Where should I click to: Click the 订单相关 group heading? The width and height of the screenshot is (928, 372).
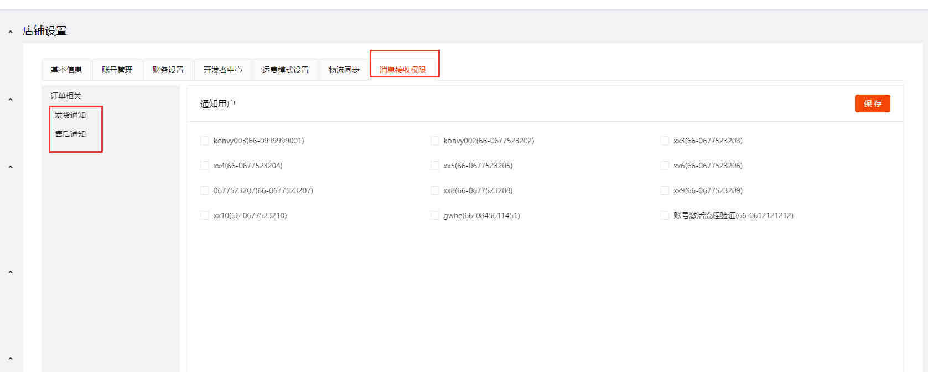pyautogui.click(x=66, y=96)
